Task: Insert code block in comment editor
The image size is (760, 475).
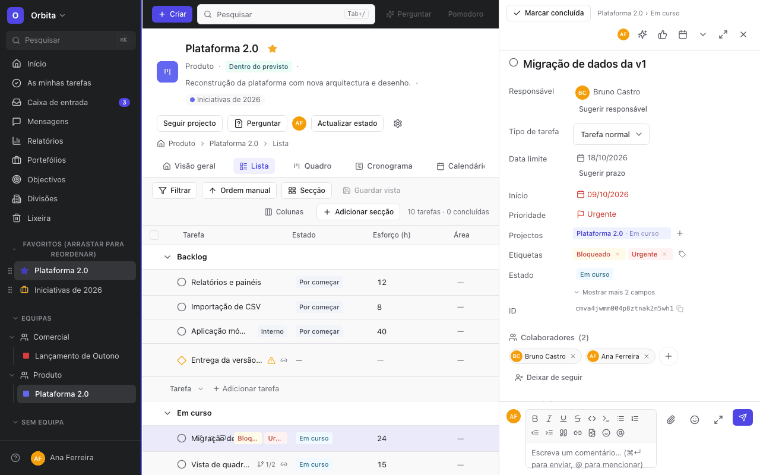Action: coord(606,419)
